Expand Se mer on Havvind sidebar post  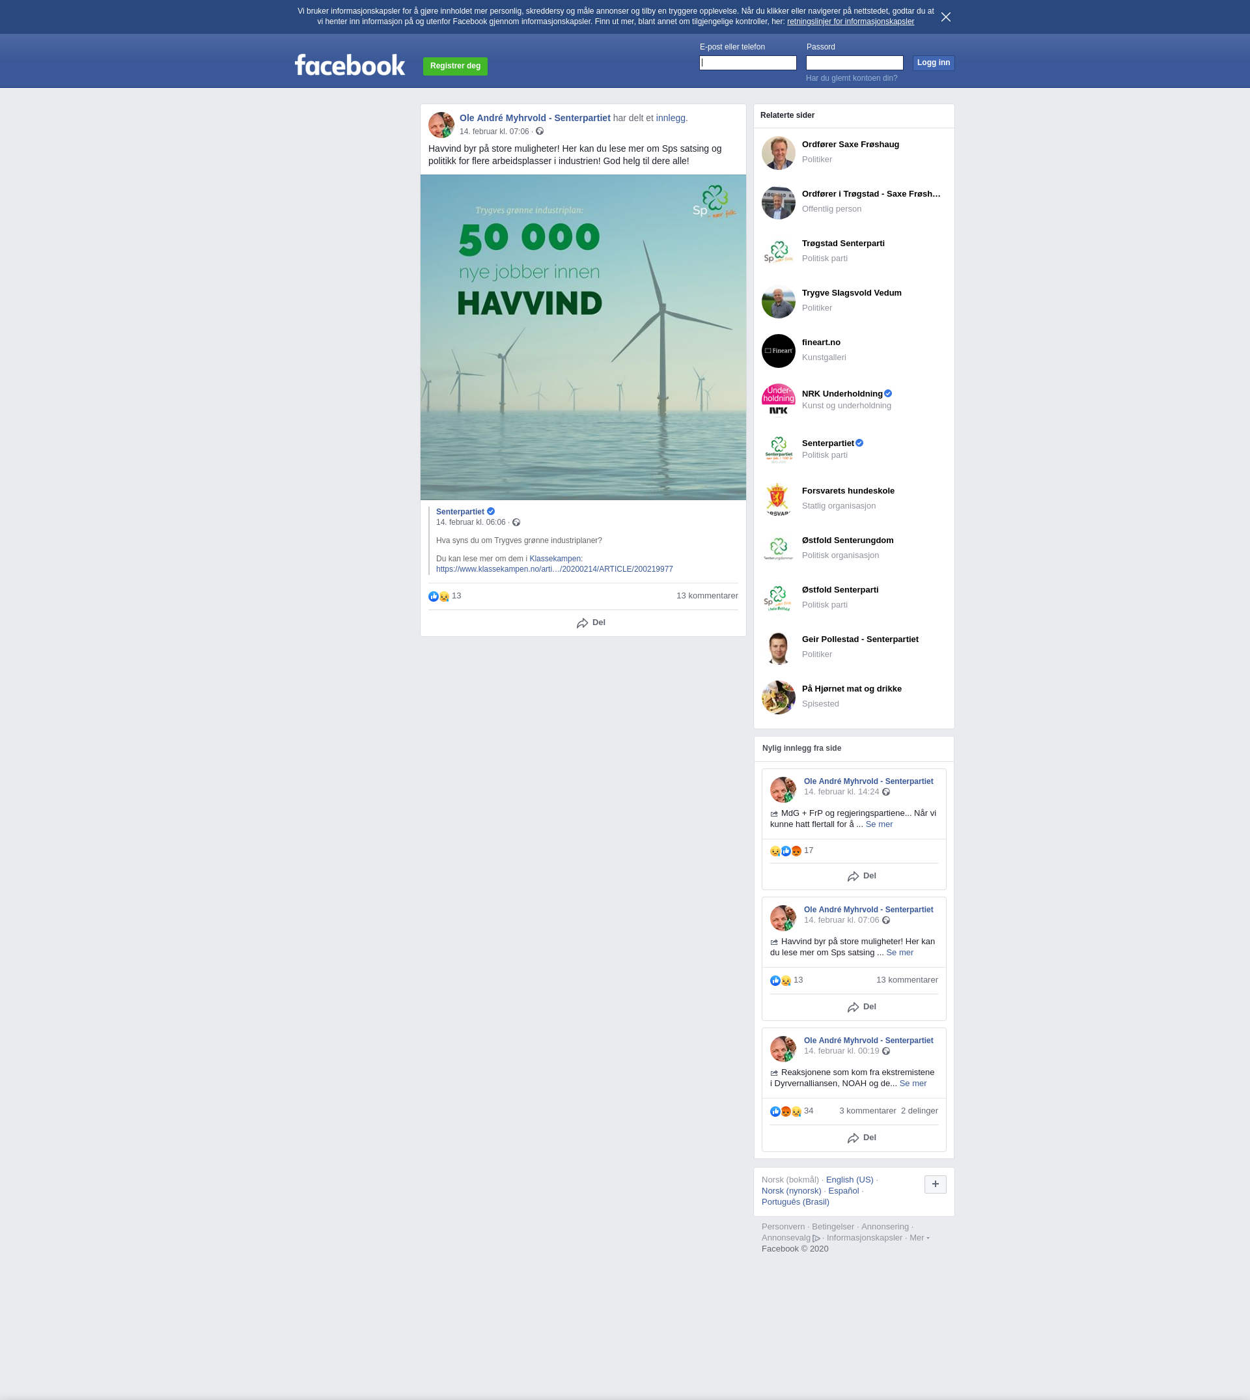(899, 952)
